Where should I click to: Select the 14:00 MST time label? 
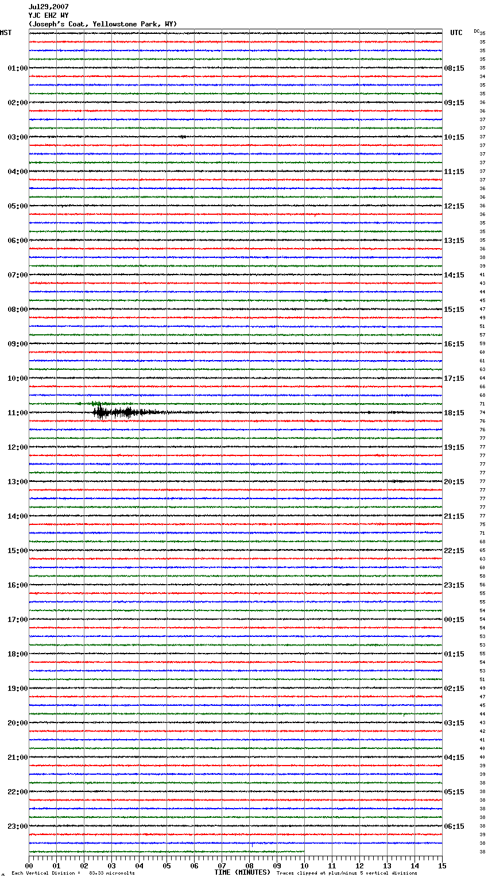pyautogui.click(x=18, y=516)
